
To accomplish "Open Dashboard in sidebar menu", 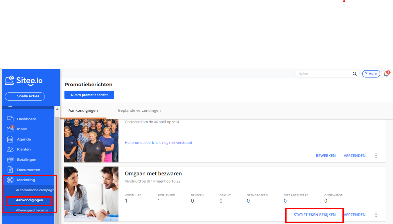I will point(26,119).
